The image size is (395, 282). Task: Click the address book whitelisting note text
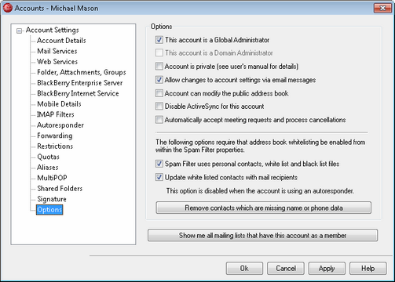coord(261,146)
